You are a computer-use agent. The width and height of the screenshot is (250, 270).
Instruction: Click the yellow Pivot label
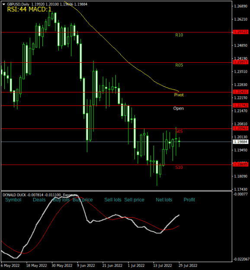coord(179,95)
